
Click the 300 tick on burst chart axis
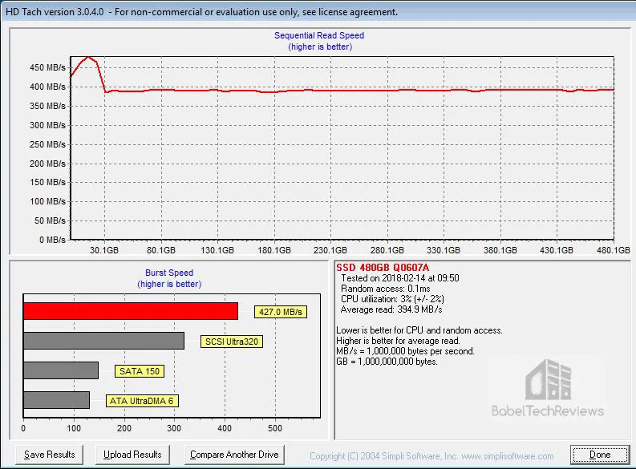point(174,428)
